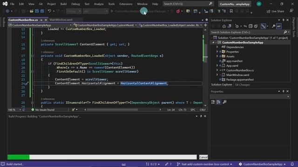The height and width of the screenshot is (167, 298).
Task: Click the Alphabetical sort icon in Properties panel
Action: point(218,102)
